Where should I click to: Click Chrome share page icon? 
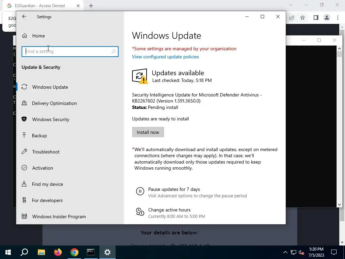292,18
